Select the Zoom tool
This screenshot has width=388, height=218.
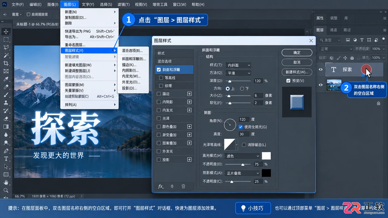6,190
